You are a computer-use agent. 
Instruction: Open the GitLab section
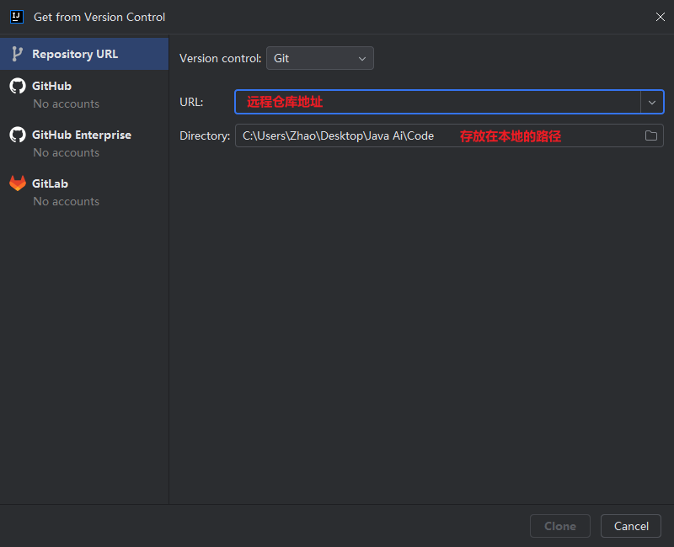point(84,192)
